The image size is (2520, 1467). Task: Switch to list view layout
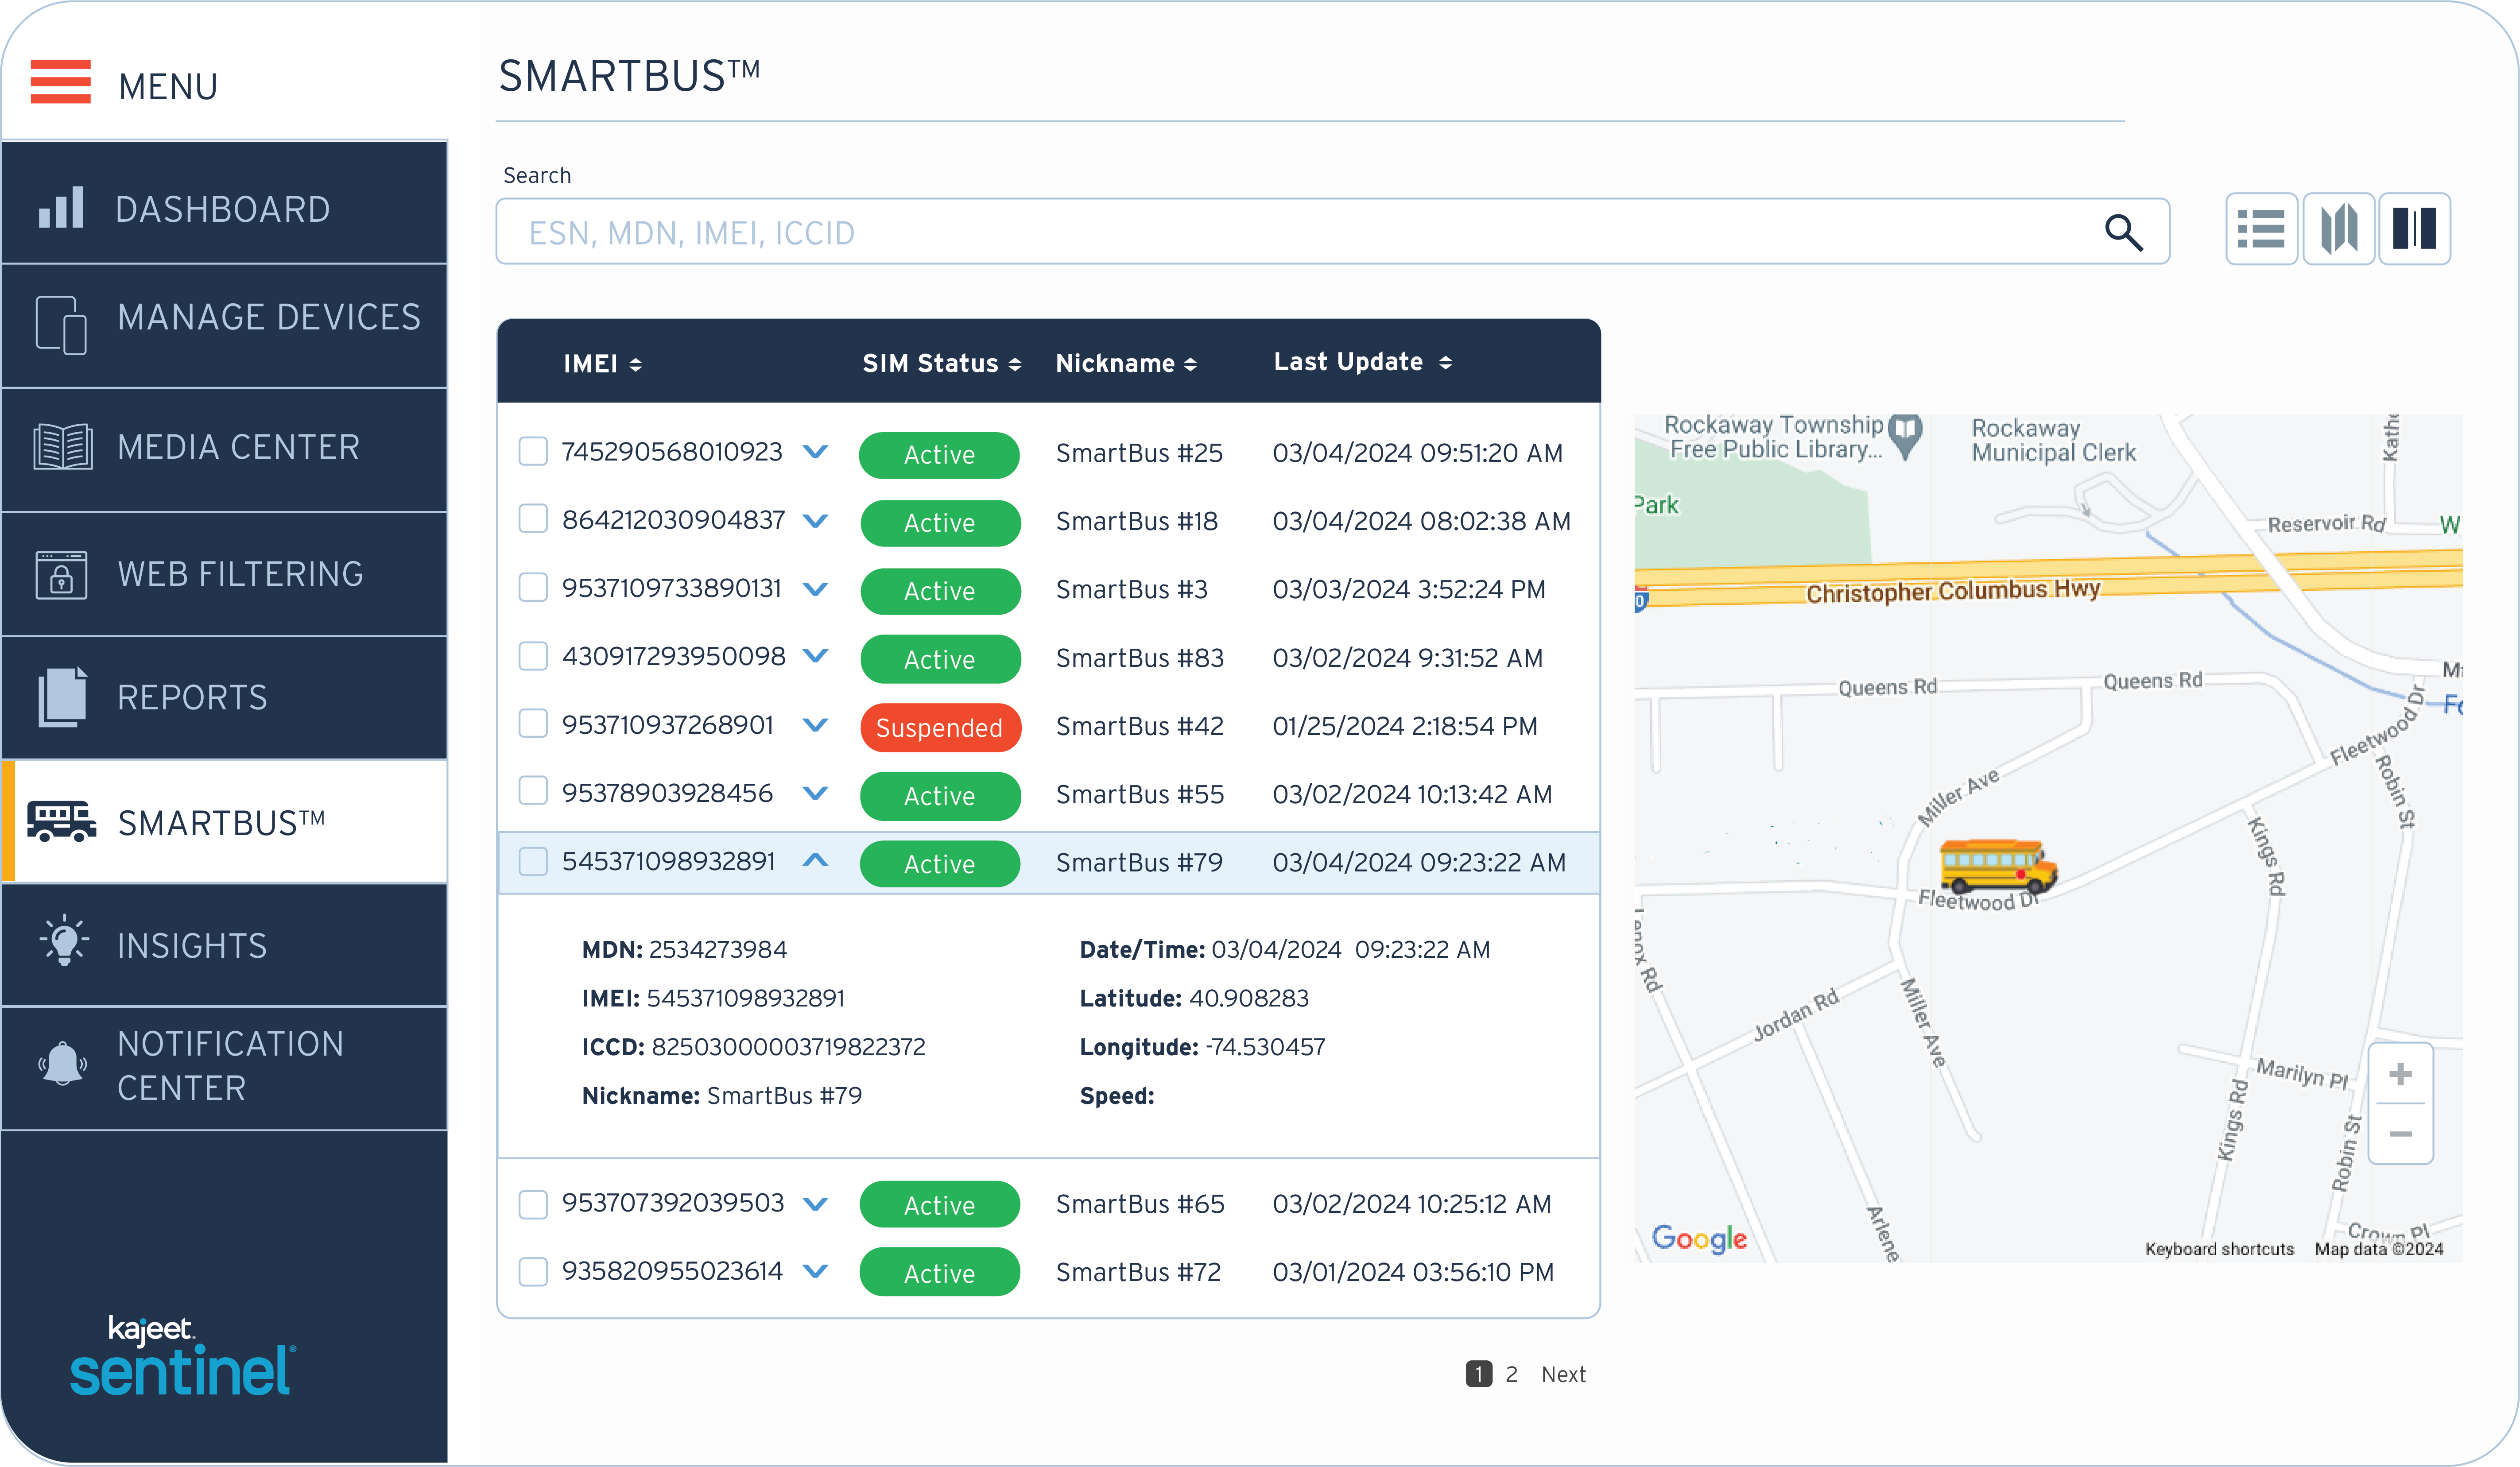[x=2261, y=229]
